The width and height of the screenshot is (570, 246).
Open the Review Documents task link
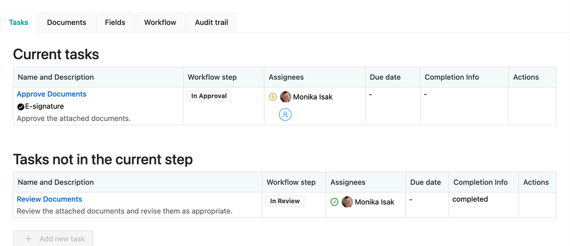tap(49, 199)
